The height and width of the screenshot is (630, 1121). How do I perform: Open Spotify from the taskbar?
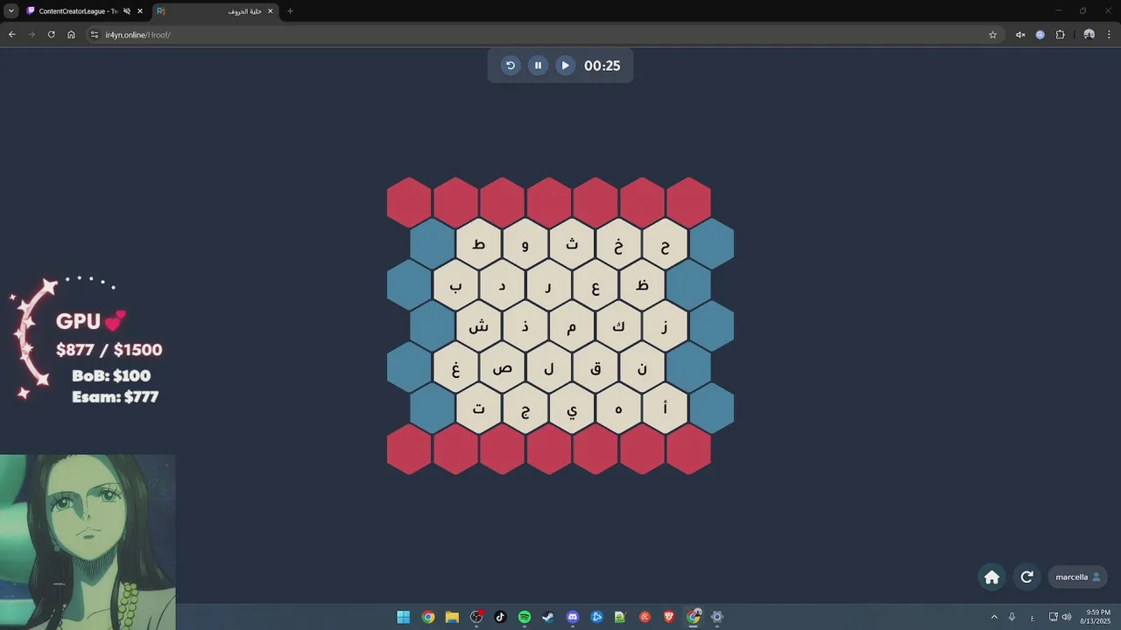click(525, 617)
